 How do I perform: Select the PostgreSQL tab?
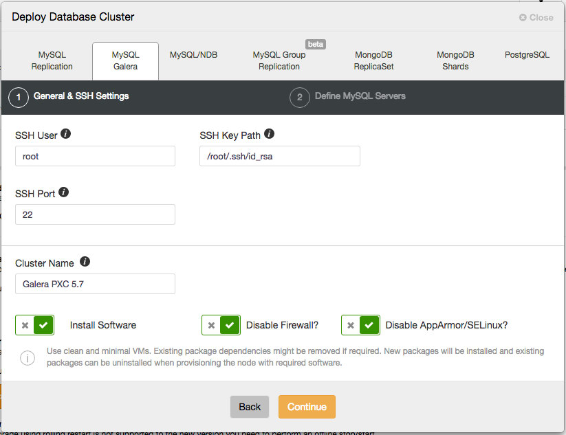(527, 55)
